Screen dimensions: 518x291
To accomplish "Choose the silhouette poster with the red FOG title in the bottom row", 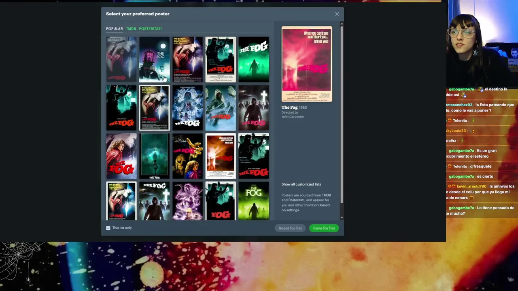I will (x=221, y=201).
